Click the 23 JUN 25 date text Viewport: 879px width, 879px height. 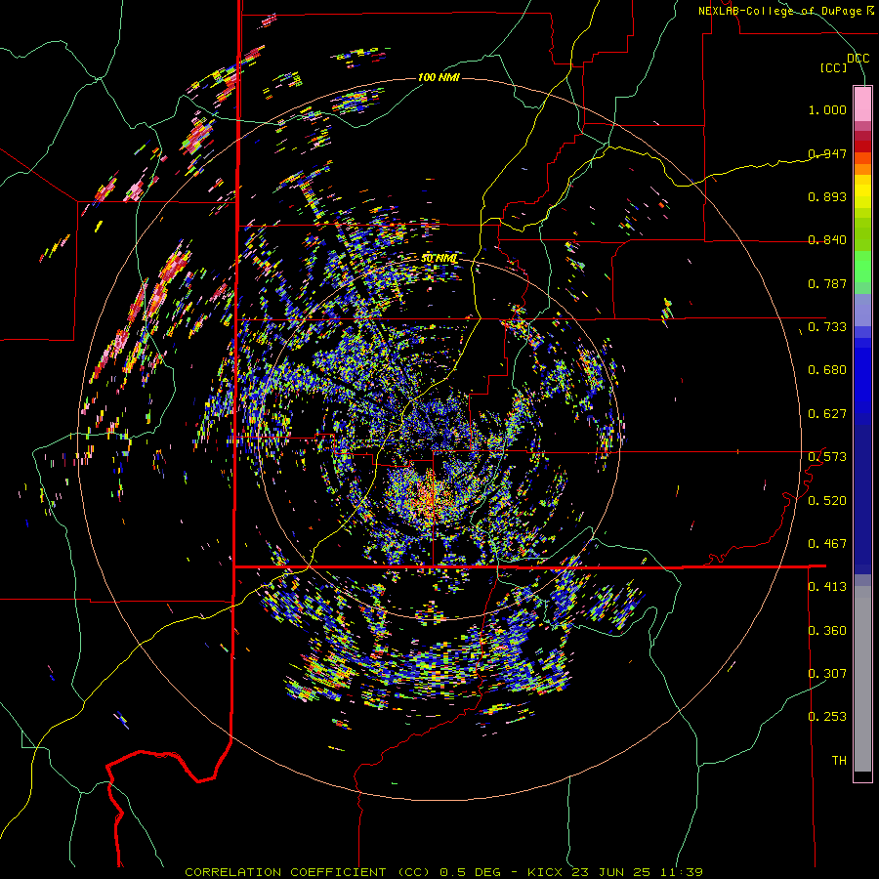611,872
